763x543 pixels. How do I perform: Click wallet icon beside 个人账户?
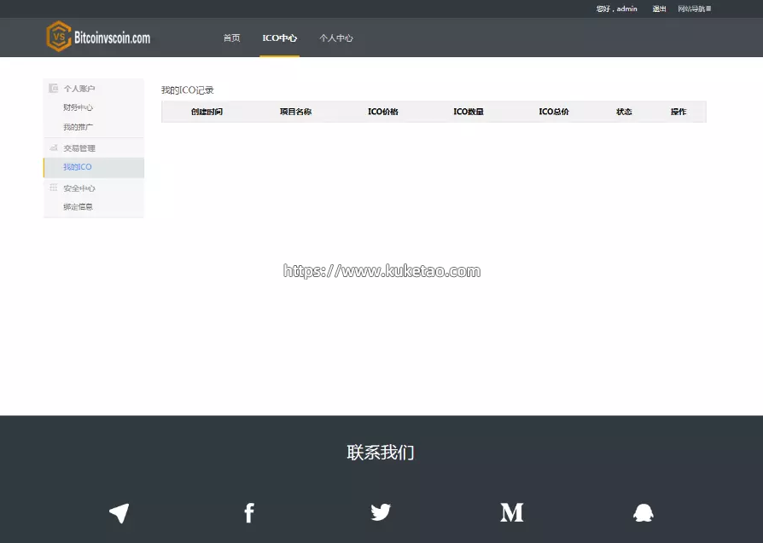(x=54, y=88)
